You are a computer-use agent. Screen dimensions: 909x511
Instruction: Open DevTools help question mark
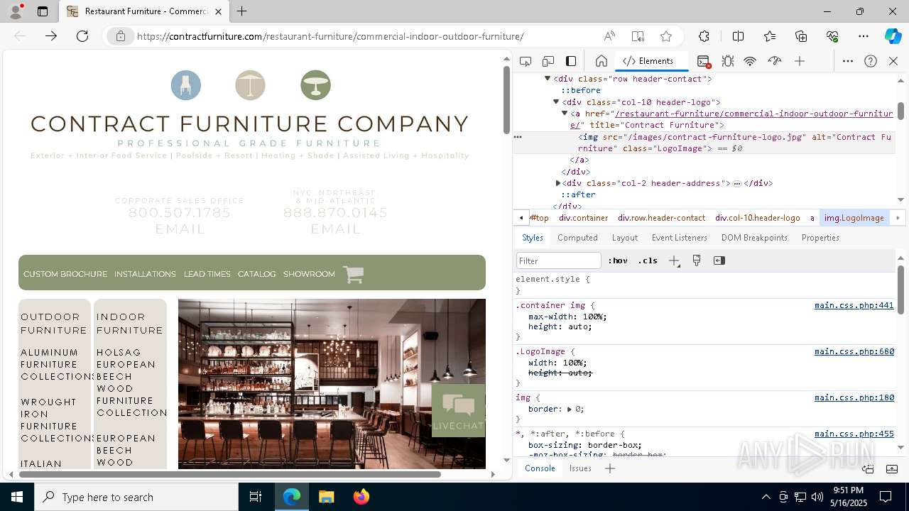[x=871, y=61]
